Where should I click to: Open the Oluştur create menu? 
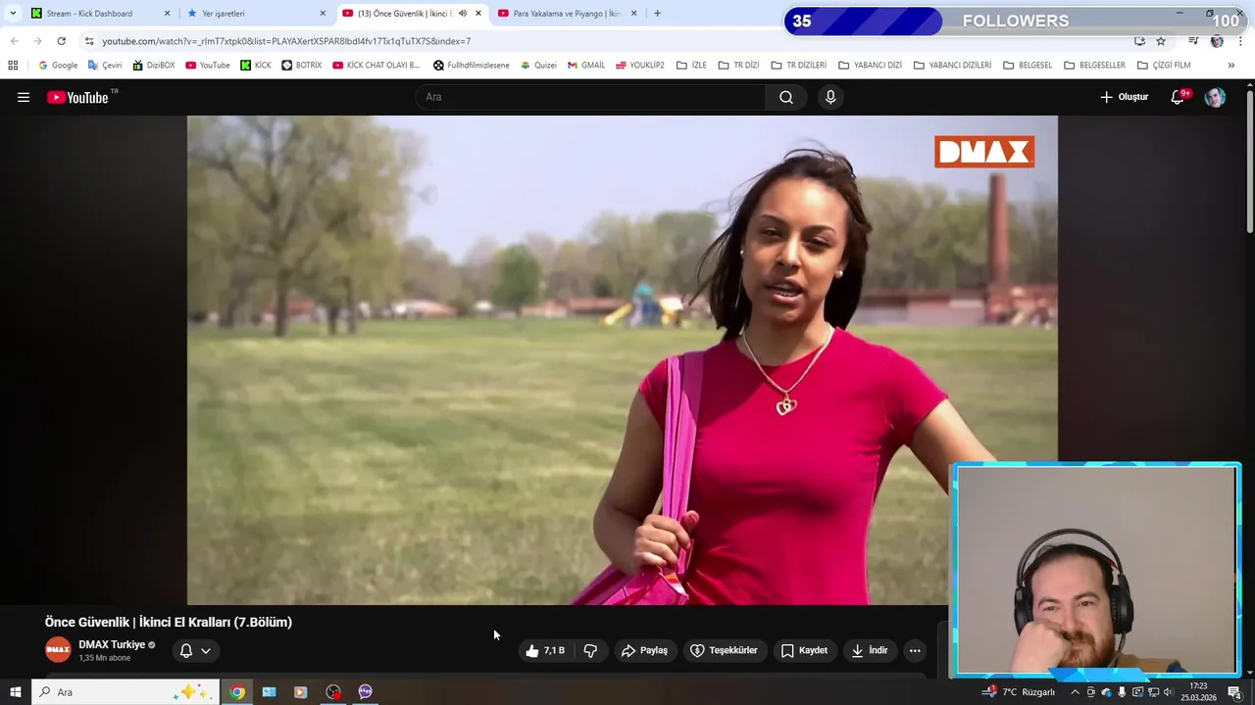coord(1124,97)
